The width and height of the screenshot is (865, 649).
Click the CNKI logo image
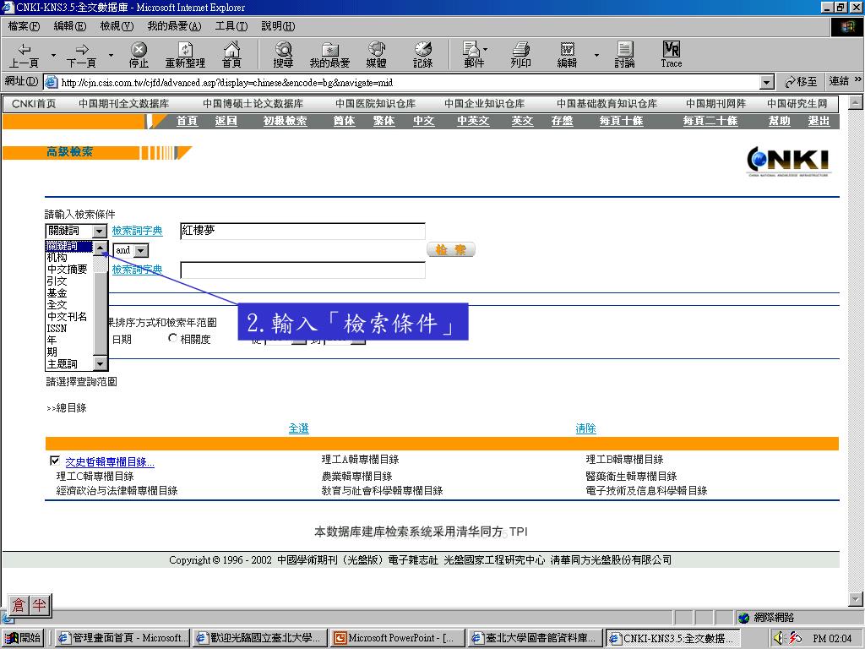click(788, 161)
